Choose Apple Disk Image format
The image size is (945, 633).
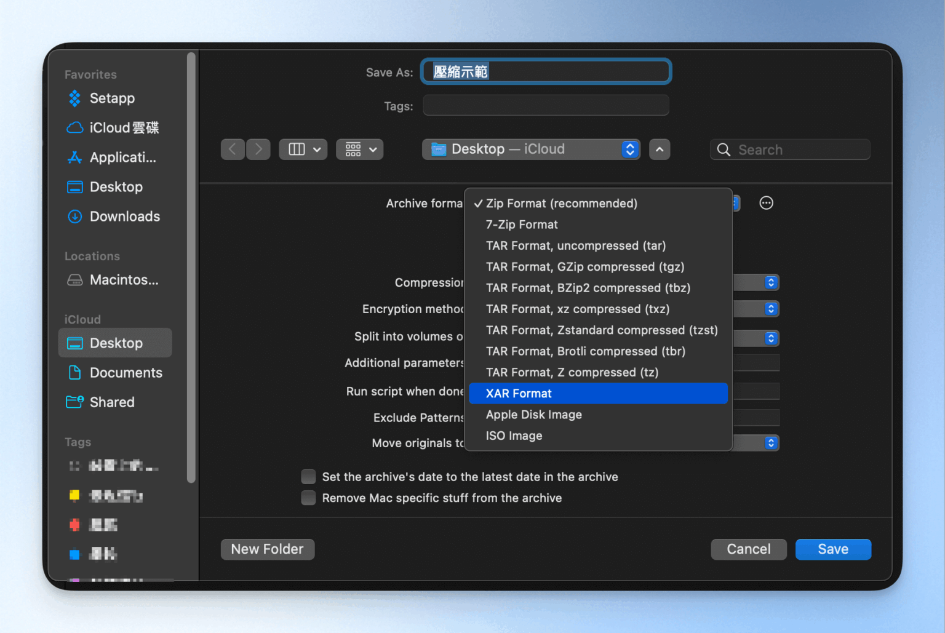(x=533, y=414)
